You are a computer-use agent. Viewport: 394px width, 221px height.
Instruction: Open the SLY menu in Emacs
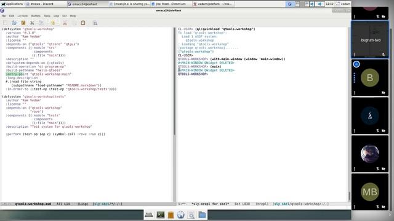(x=64, y=16)
